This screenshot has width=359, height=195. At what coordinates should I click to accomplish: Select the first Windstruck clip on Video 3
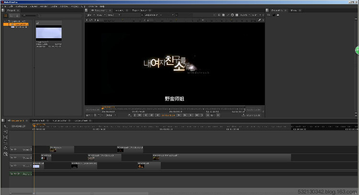[62, 150]
